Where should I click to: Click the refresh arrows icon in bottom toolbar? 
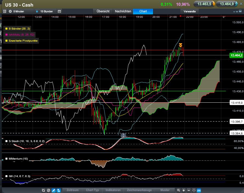43,190
